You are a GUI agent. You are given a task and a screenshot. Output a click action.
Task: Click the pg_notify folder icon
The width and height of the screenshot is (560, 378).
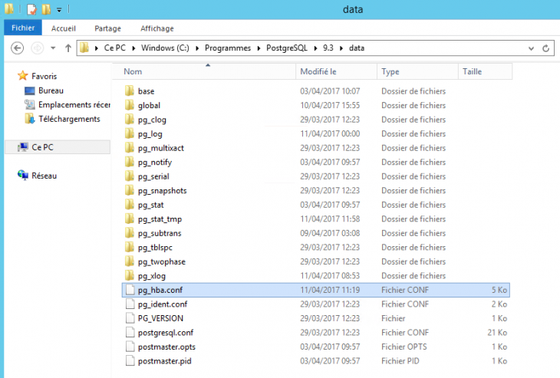[130, 162]
